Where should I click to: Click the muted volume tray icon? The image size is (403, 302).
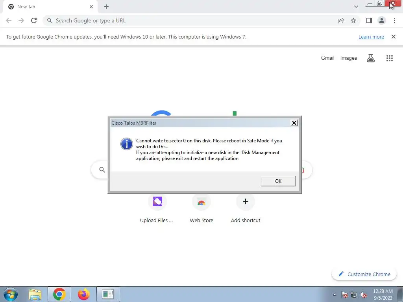pyautogui.click(x=363, y=295)
